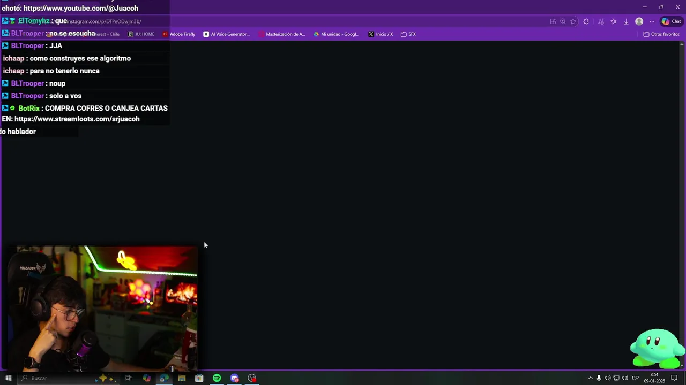Click the first speaker volume tray icon
This screenshot has width=686, height=385.
tap(608, 378)
